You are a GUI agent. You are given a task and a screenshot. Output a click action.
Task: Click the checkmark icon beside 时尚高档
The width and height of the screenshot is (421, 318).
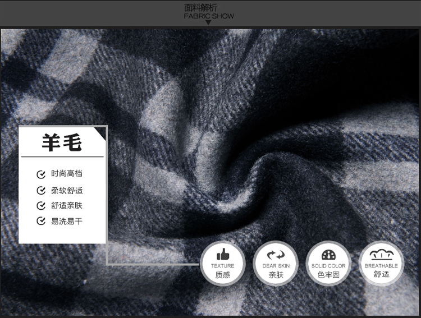(41, 174)
